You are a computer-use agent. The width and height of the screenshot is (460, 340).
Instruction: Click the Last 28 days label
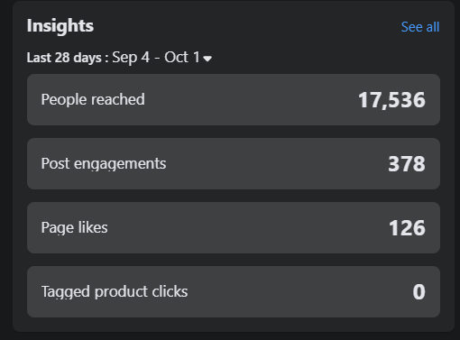pyautogui.click(x=64, y=58)
